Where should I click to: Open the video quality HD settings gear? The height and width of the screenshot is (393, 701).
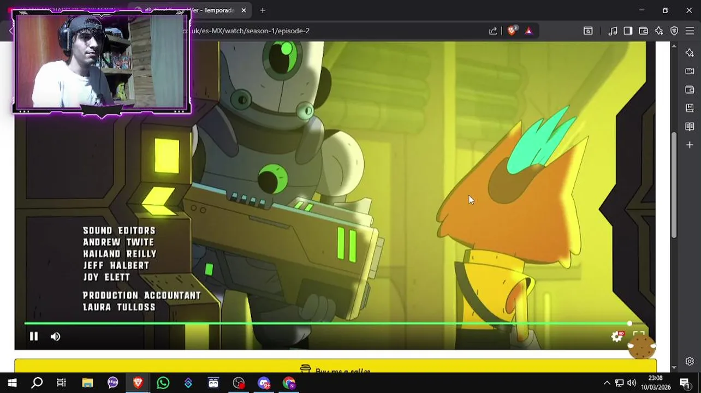[x=617, y=336]
